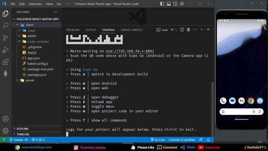Open terminal launch profile dropdown arrow
Viewport: 268px width, 151px height.
point(176,30)
